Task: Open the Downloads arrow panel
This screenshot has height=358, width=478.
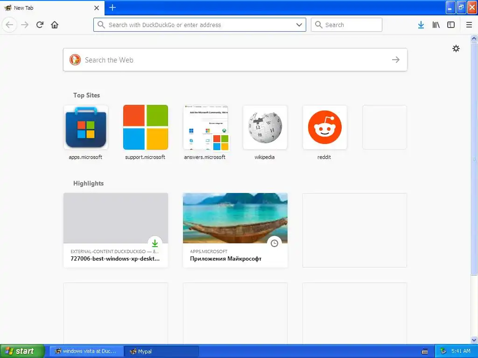Action: coord(421,25)
